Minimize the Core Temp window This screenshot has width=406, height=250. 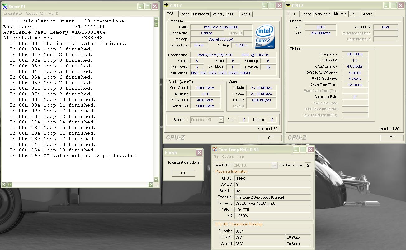pos(296,150)
